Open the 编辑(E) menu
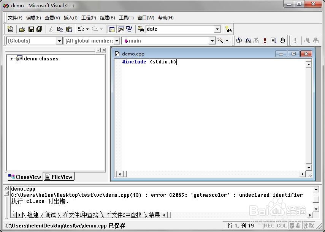 33,18
